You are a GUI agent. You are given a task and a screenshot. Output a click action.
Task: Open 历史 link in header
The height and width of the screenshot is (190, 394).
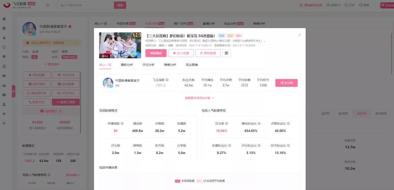tap(349, 5)
